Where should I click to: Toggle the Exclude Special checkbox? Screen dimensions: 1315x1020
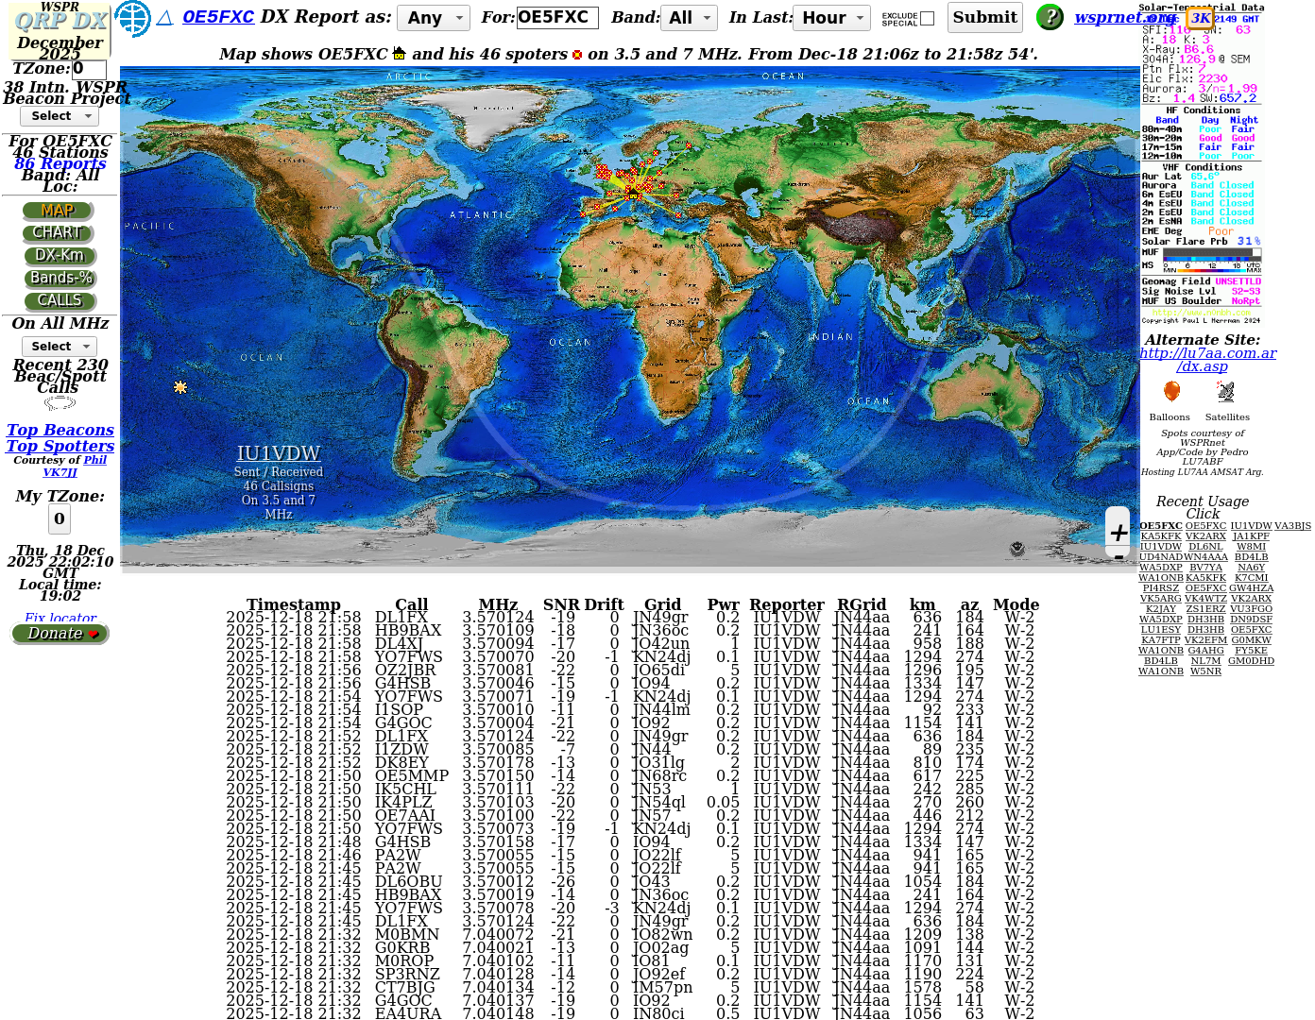click(927, 19)
